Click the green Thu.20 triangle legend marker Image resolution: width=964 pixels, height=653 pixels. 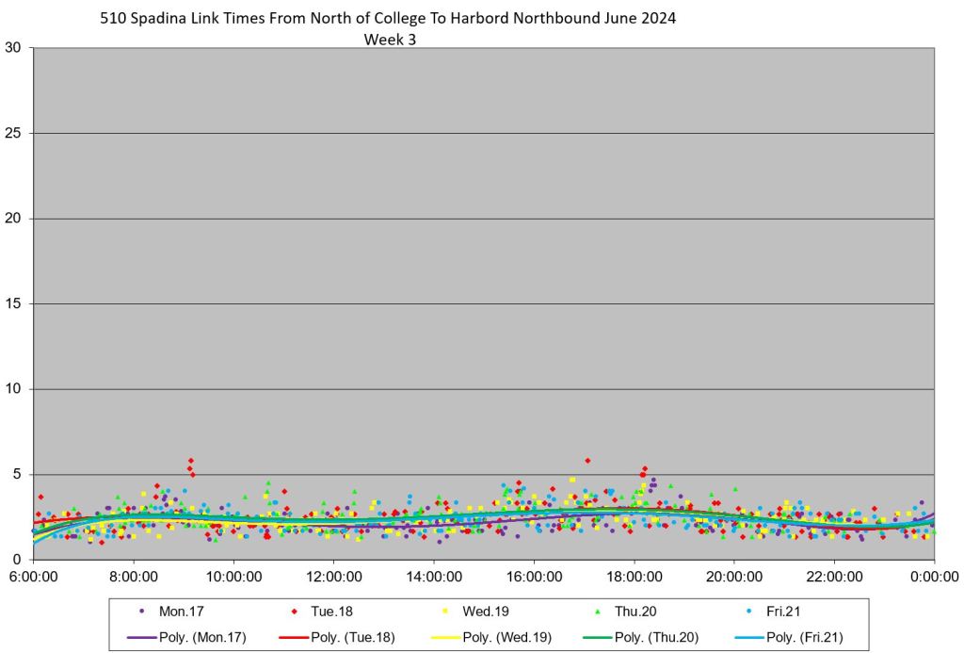(x=597, y=612)
